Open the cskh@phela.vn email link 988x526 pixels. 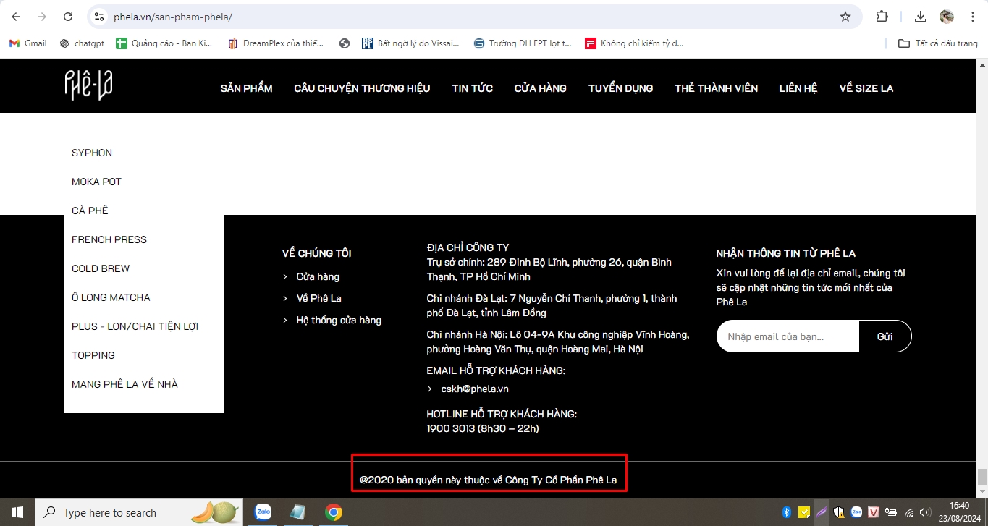click(x=476, y=389)
